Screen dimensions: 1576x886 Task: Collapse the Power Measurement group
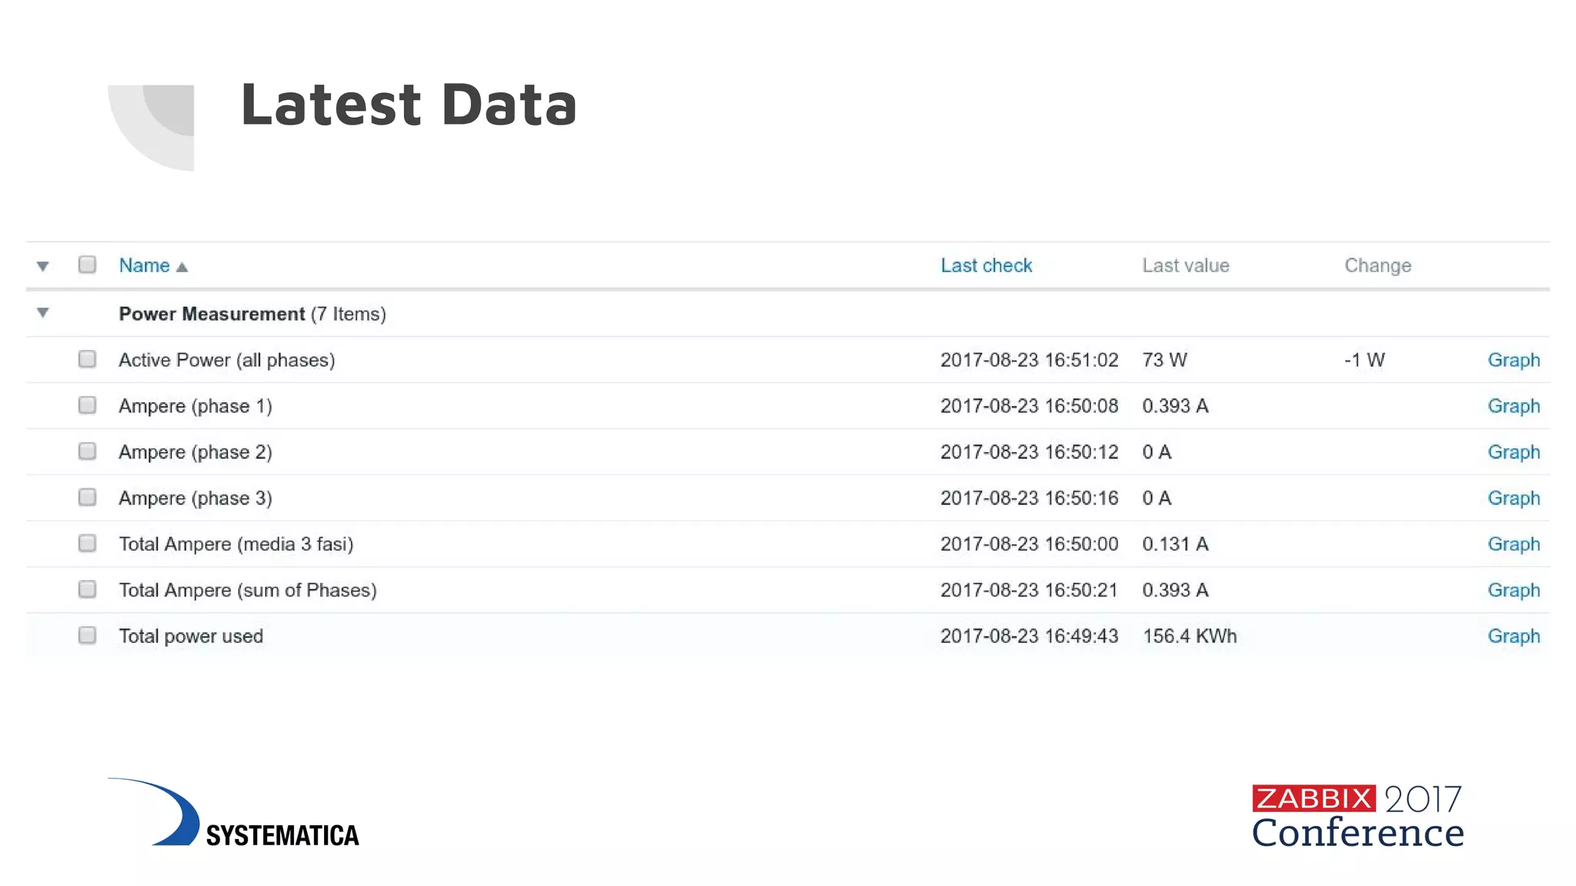pos(43,312)
